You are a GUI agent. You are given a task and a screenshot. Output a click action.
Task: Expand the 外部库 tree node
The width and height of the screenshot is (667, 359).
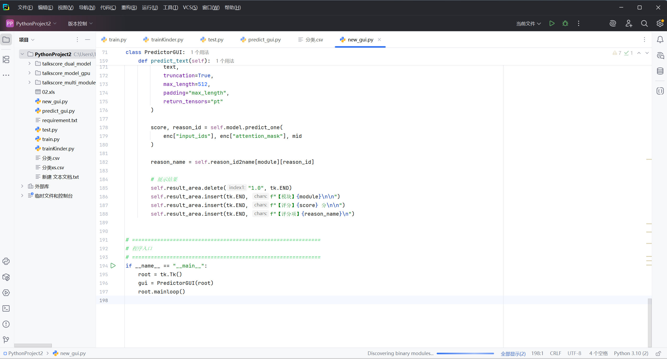(22, 186)
